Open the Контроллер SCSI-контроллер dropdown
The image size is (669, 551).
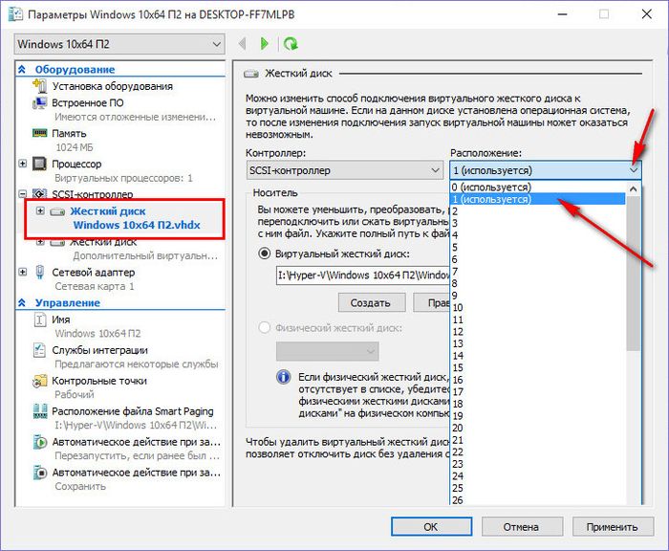345,170
